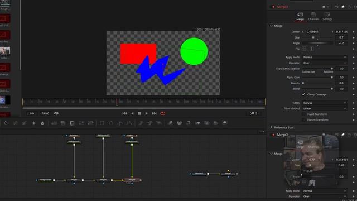Open Edges dropdown showing Canvas
Image resolution: width=357 pixels, height=201 pixels.
click(x=325, y=103)
